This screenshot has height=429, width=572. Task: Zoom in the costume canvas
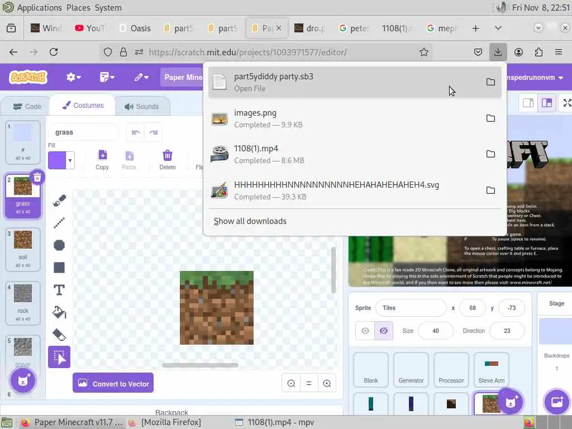point(327,383)
